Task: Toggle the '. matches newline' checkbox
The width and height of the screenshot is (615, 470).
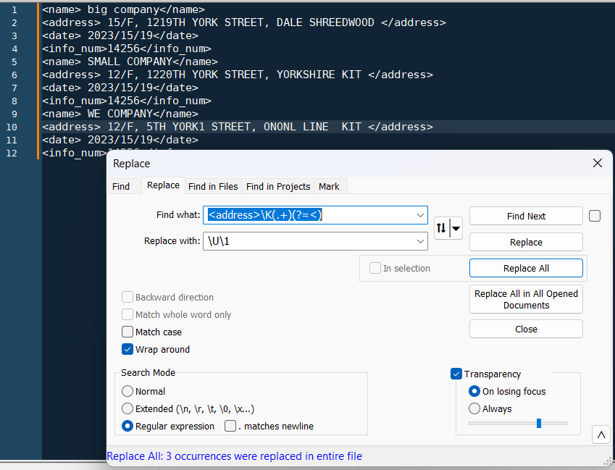Action: [229, 426]
